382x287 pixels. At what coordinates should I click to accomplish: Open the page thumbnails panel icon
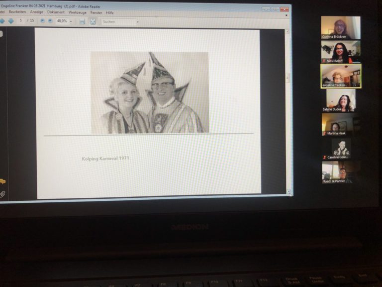click(1, 34)
